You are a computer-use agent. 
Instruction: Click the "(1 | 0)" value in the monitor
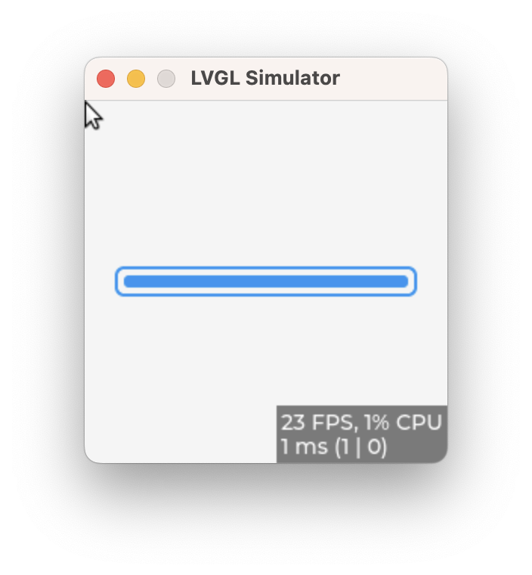361,447
